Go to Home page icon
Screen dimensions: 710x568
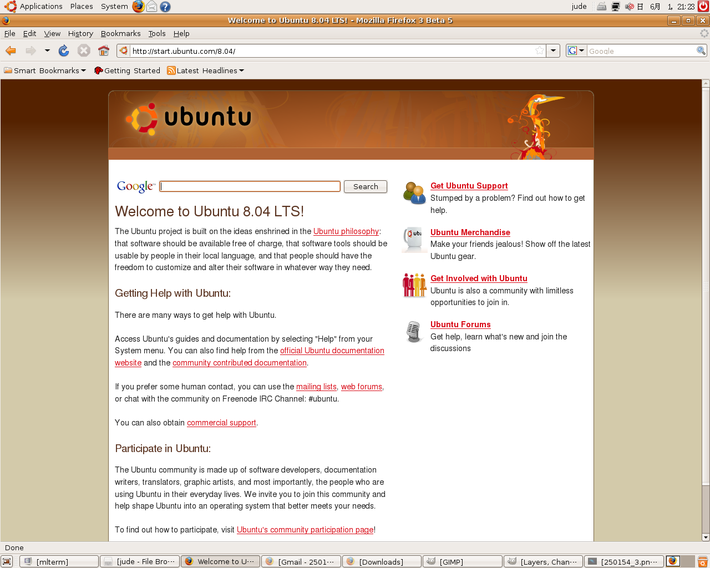(x=104, y=51)
